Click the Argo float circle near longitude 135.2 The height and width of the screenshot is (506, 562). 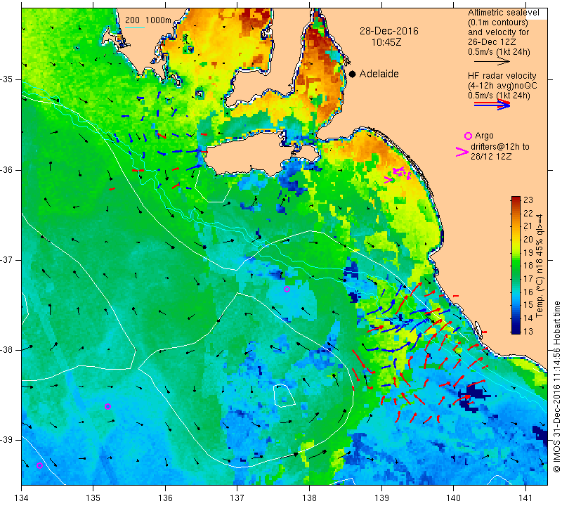107,407
